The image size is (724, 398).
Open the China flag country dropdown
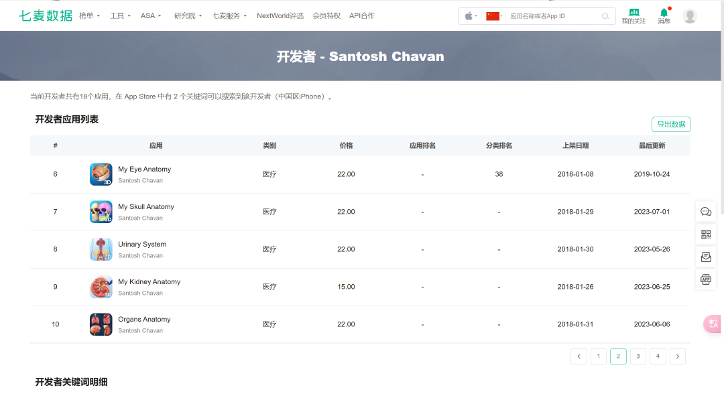click(495, 16)
